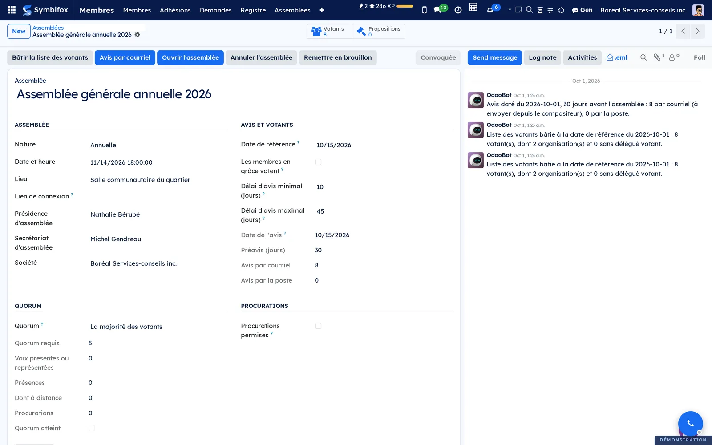The height and width of the screenshot is (445, 712).
Task: Click the phone call floating button
Action: (690, 423)
